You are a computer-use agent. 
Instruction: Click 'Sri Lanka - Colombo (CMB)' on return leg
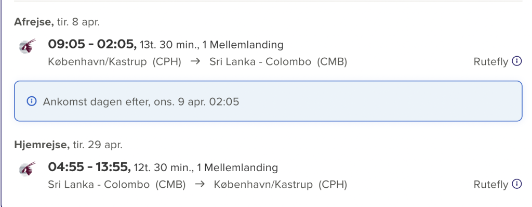click(117, 185)
